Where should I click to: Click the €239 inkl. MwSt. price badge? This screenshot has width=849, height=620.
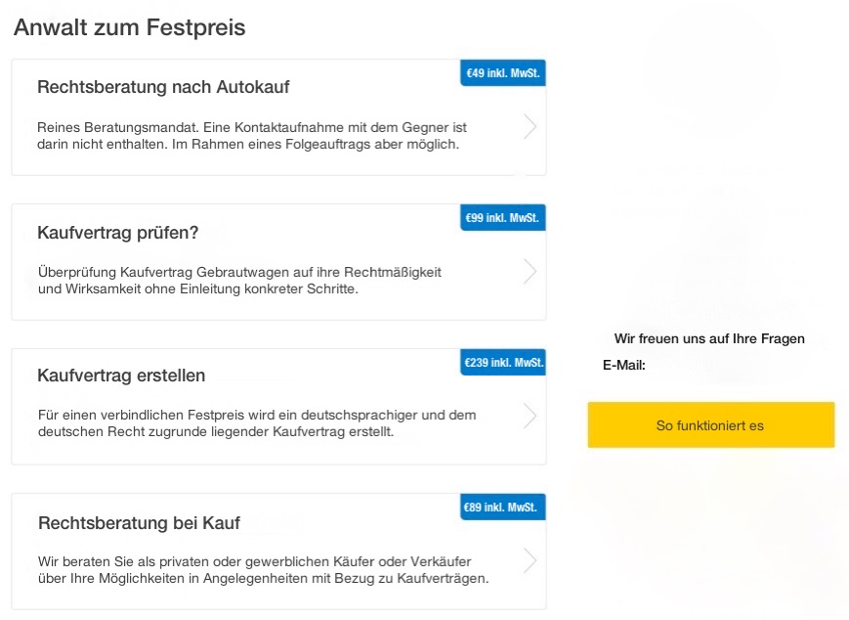(x=503, y=363)
